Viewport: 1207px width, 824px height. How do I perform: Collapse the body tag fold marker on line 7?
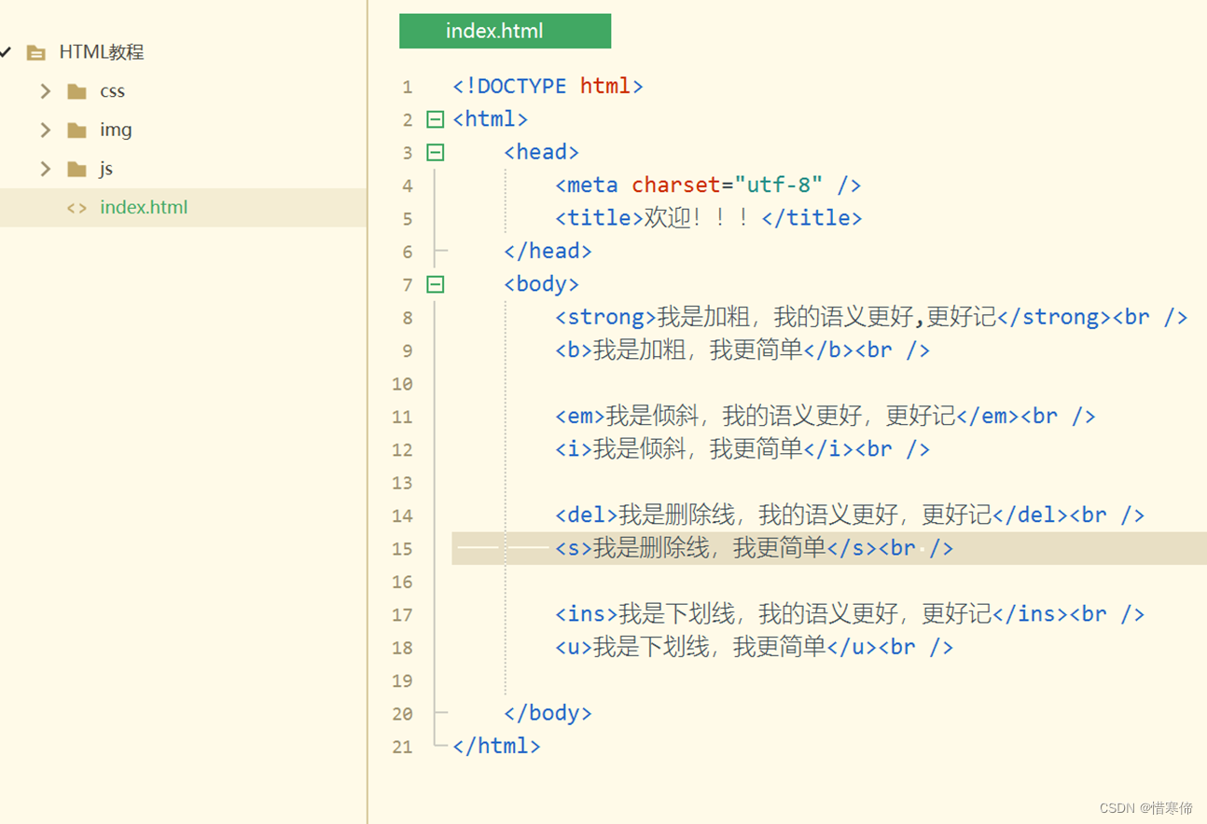(435, 284)
